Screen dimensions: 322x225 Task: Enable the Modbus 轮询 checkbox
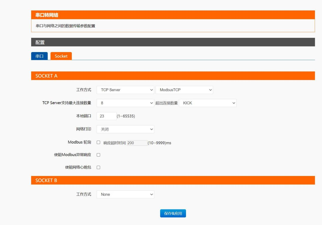(x=98, y=142)
